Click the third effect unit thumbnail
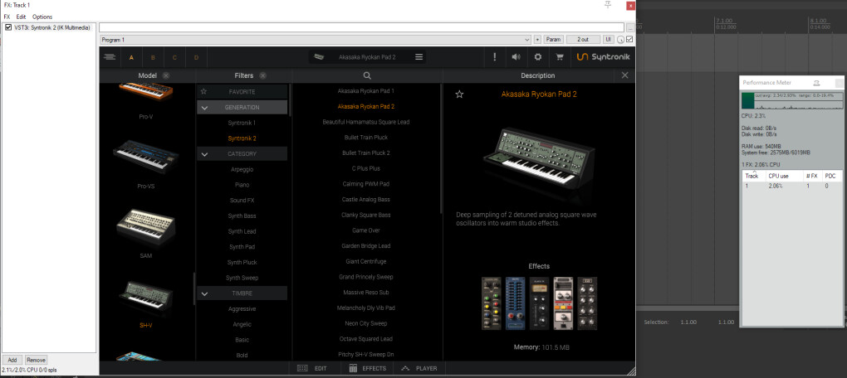The height and width of the screenshot is (378, 847). (x=539, y=303)
